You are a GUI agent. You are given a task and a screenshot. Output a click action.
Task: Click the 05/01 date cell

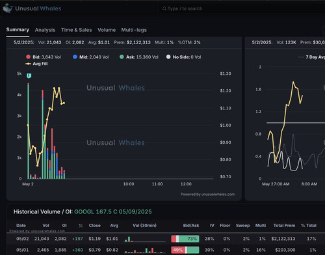pos(22,250)
